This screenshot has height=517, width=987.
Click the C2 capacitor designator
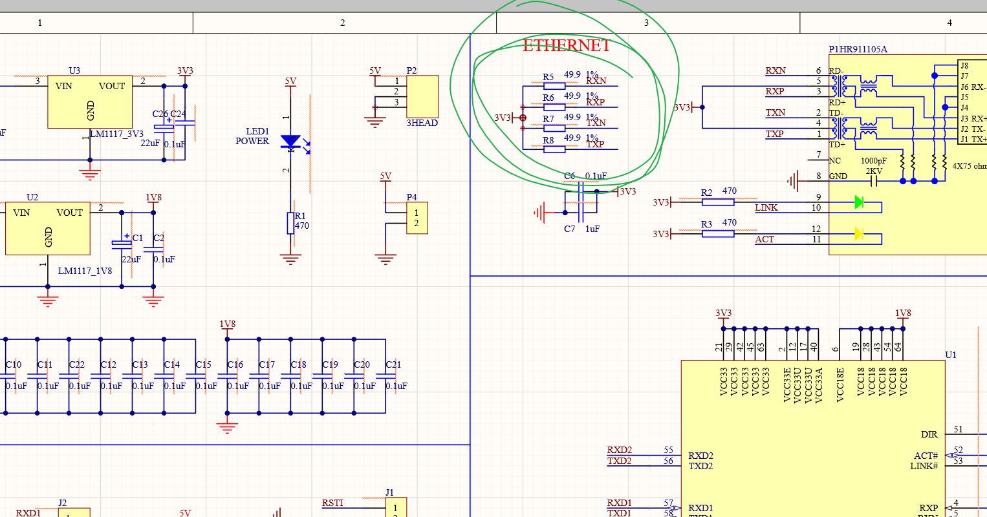pyautogui.click(x=158, y=238)
